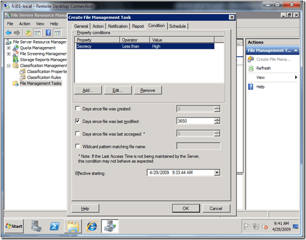Click the last modified days field 3650
306x240 pixels.
(x=195, y=121)
